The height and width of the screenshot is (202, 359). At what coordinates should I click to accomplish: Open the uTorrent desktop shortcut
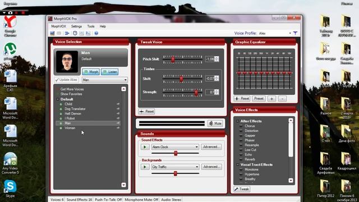10,51
